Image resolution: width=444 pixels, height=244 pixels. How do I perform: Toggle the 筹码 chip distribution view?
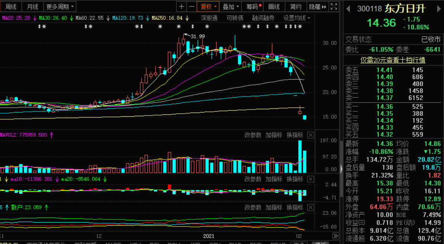(x=254, y=7)
